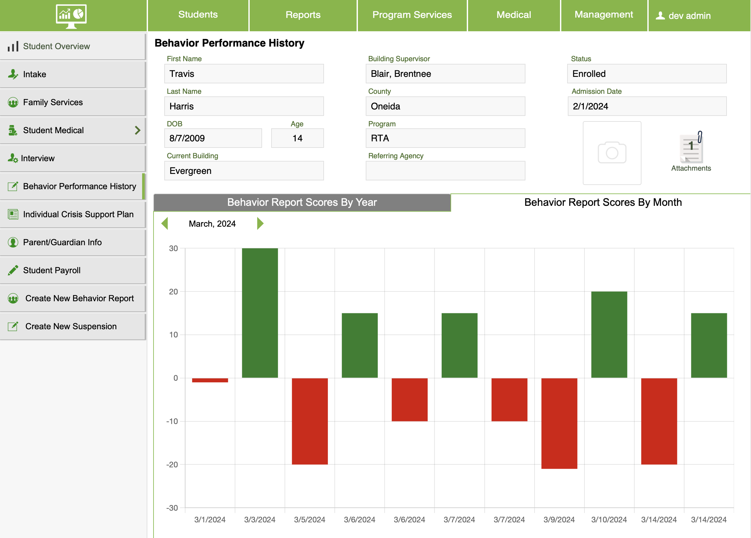This screenshot has height=538, width=751.
Task: Click the Student Medical icon
Action: 13,130
